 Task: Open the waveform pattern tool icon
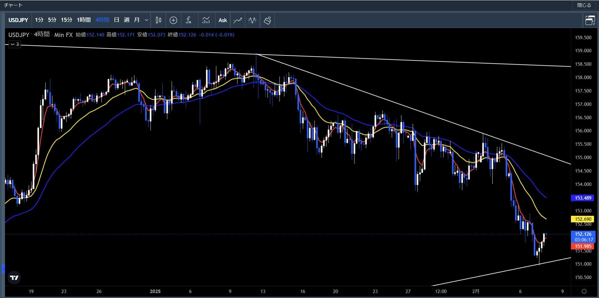point(252,20)
